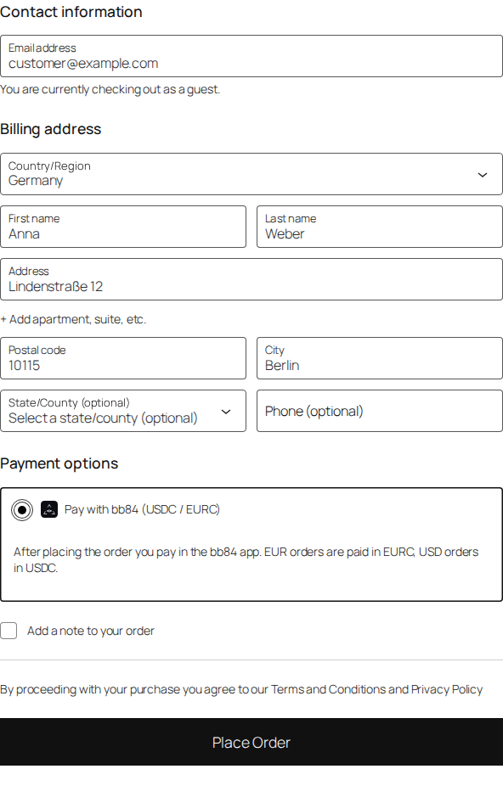Screen dimensions: 503x797
Task: Click the City field showing Berlin
Action: pos(380,358)
